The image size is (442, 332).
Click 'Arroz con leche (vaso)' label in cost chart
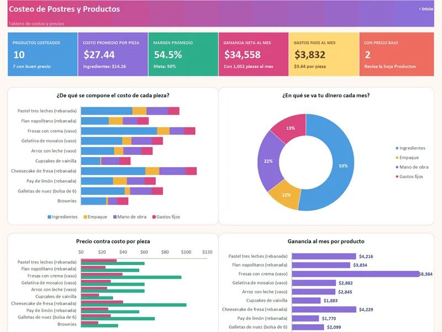pos(54,151)
